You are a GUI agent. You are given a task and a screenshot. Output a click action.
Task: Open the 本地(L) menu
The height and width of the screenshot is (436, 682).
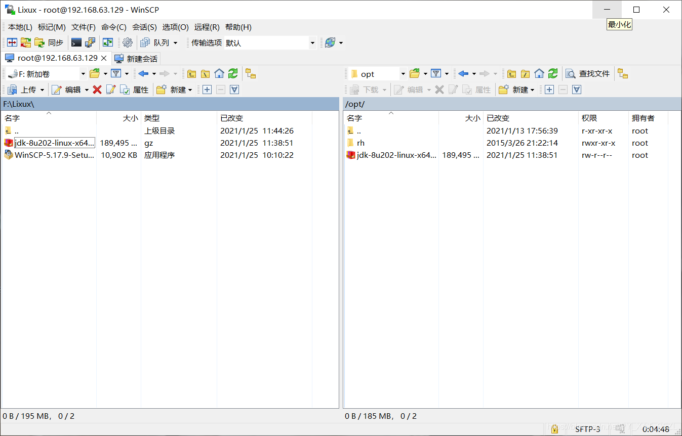[20, 27]
